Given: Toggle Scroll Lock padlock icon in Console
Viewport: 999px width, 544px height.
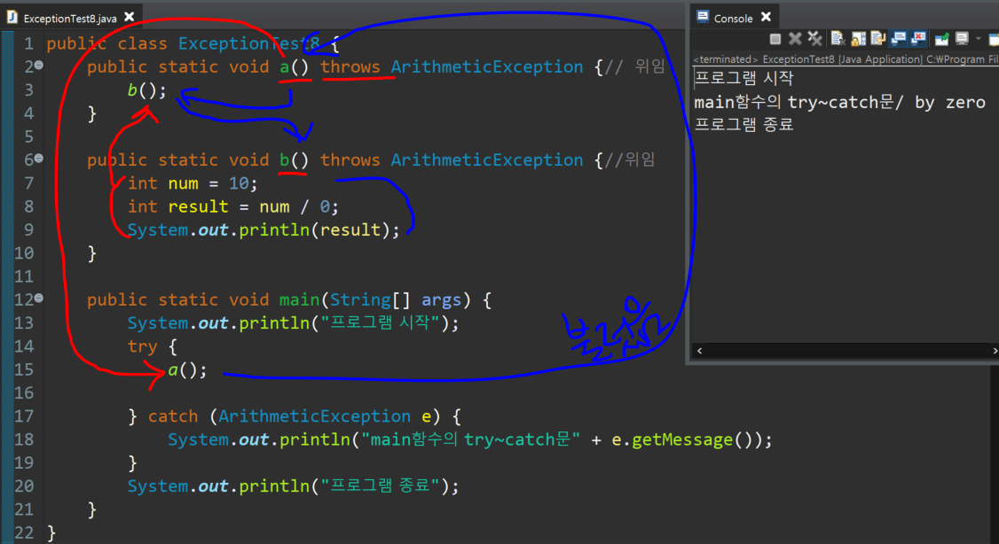Looking at the screenshot, I should point(858,40).
